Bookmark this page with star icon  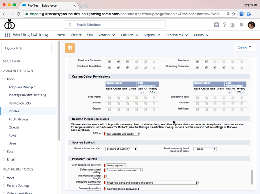pyautogui.click(x=234, y=14)
